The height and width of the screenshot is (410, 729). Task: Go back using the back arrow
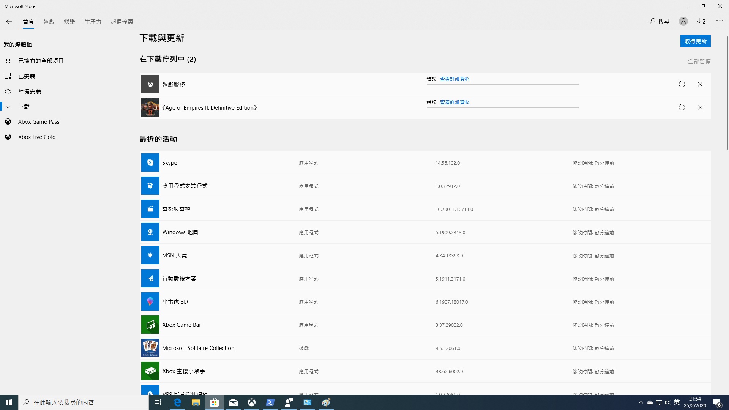pos(9,21)
